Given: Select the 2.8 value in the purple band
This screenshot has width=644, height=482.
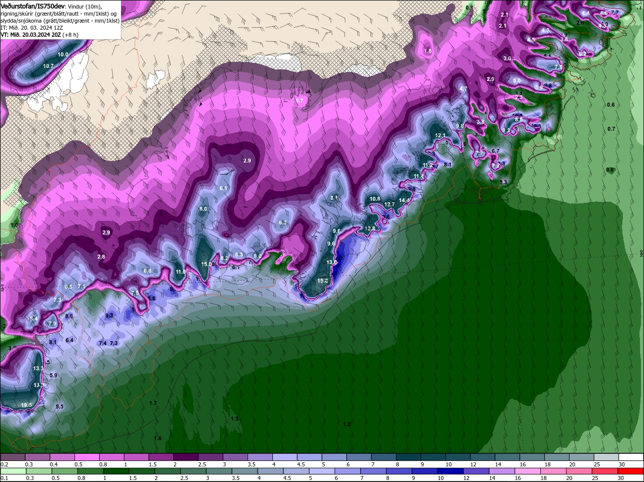Looking at the screenshot, I should (x=101, y=257).
